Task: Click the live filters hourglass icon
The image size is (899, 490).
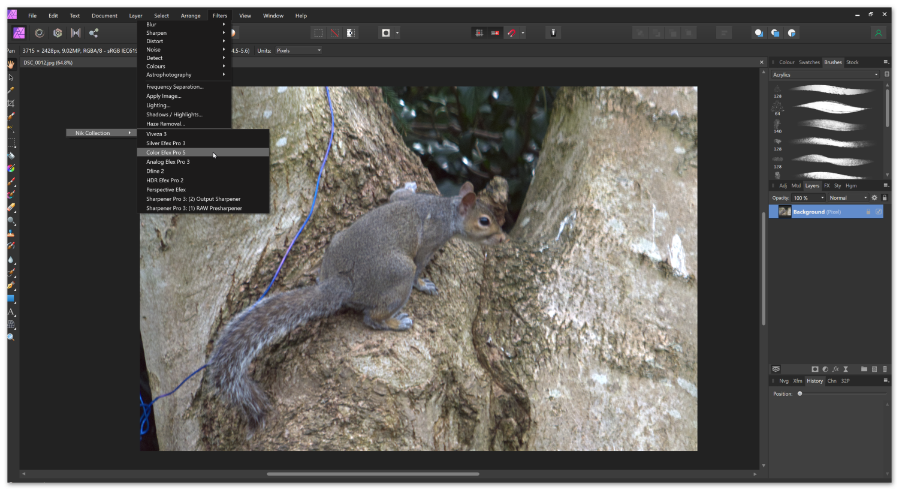Action: pos(846,369)
